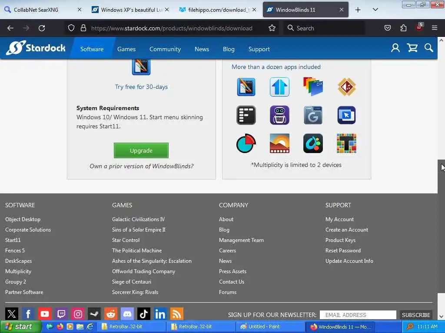Open the tiled letter T app icon

pos(346,143)
